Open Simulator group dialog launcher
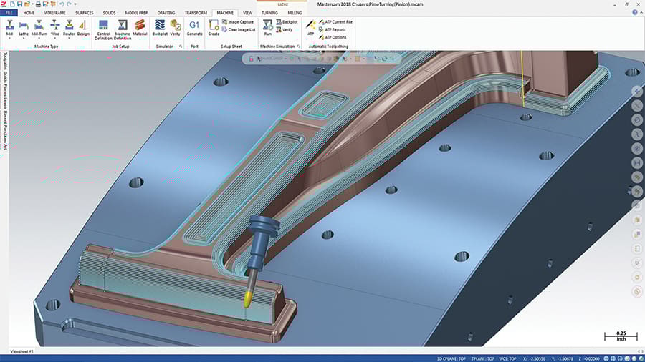Screen dimensions: 645x362 pos(181,47)
